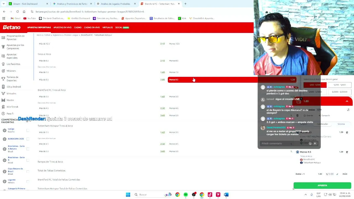Open the Betano logo home link
Screen dimensions: 354x199
point(12,27)
